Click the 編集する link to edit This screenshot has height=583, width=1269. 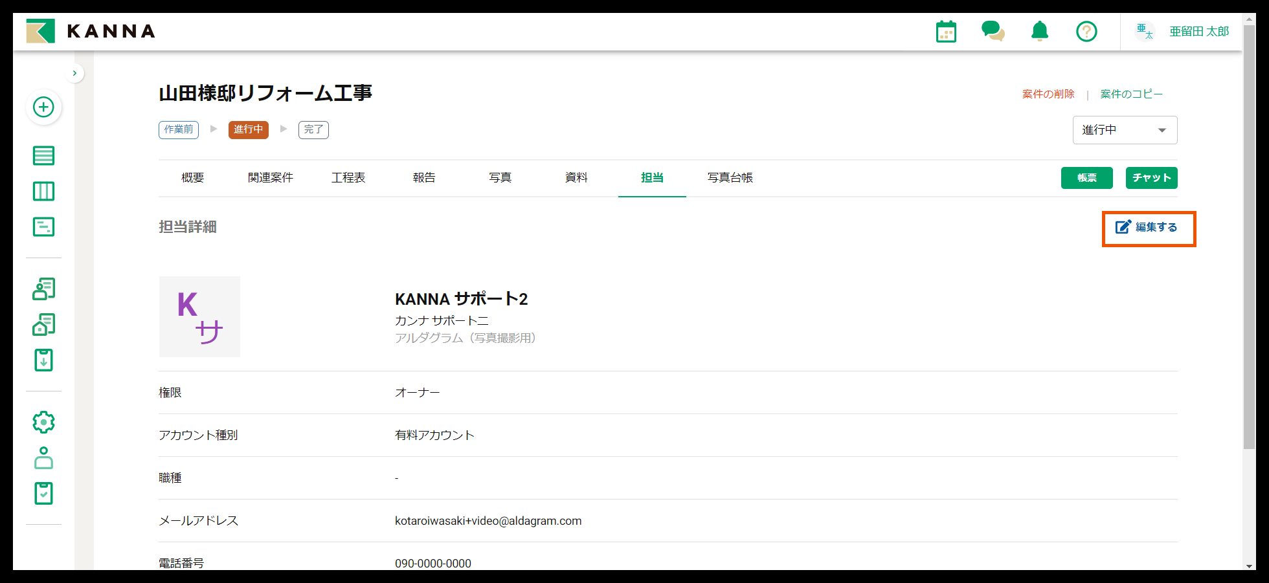pyautogui.click(x=1149, y=228)
